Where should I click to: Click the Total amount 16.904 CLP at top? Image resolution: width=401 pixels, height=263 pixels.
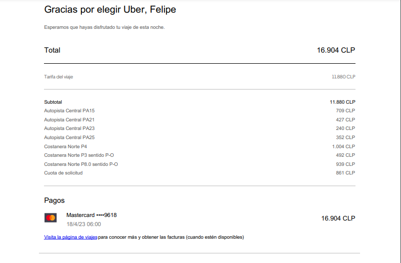[x=336, y=50]
